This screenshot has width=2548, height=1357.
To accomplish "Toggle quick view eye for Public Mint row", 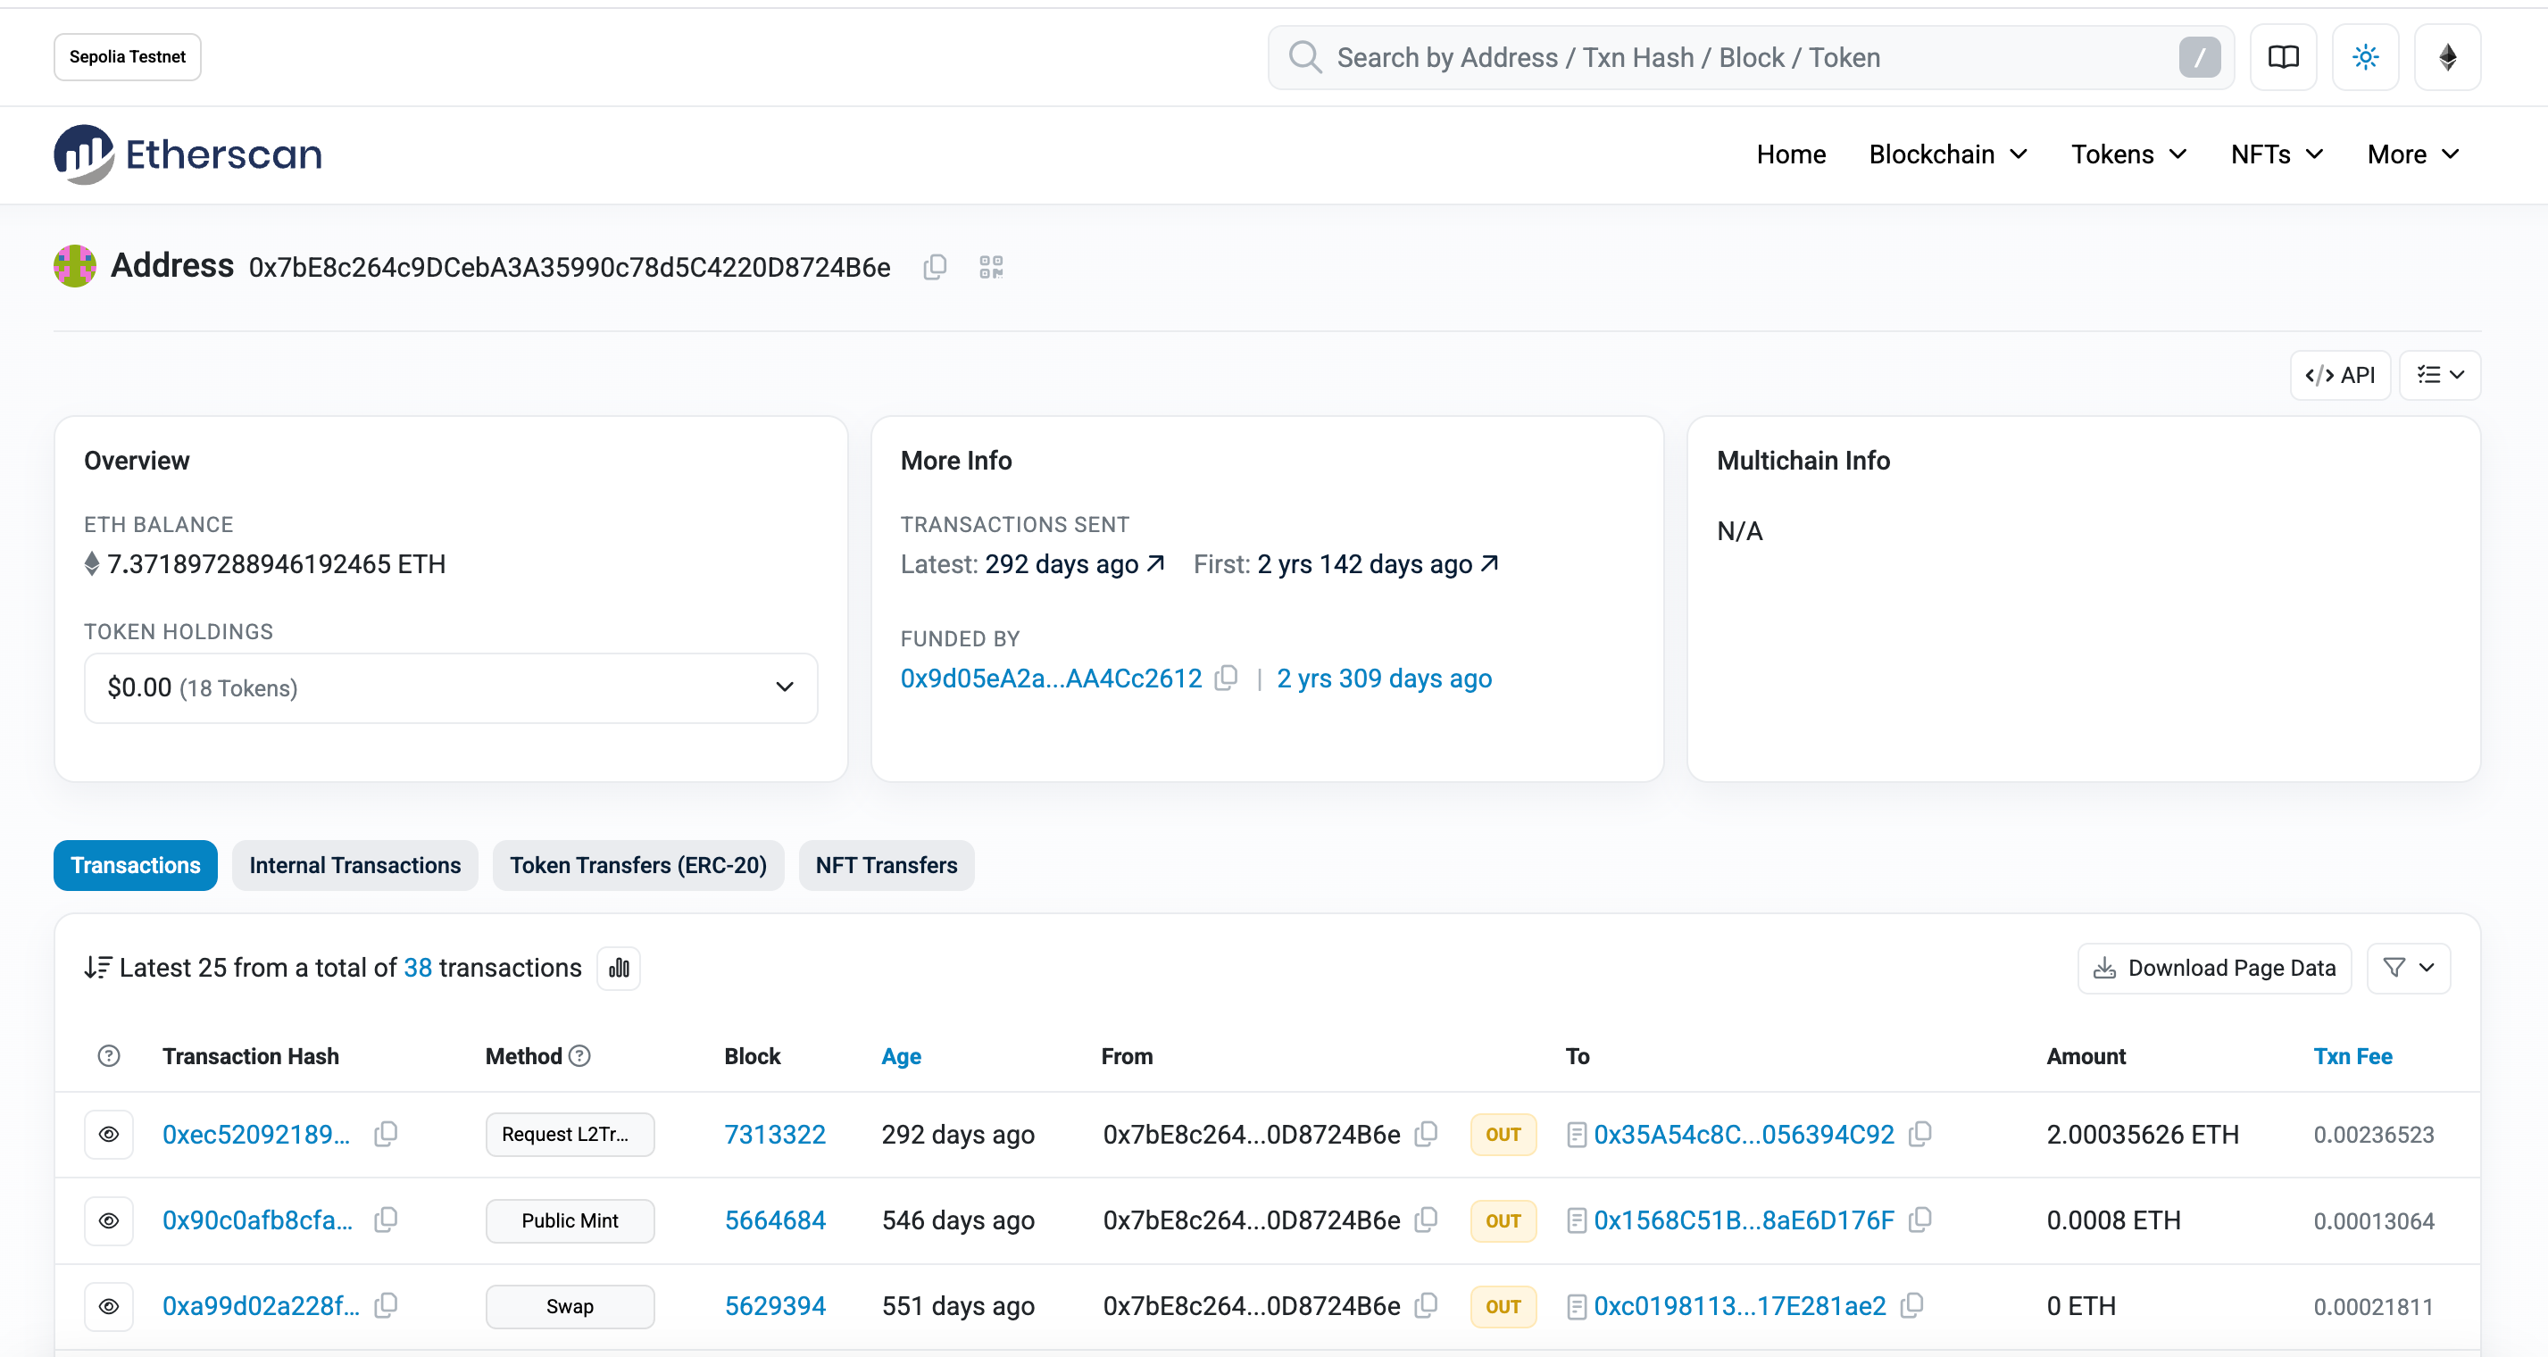I will coord(109,1220).
